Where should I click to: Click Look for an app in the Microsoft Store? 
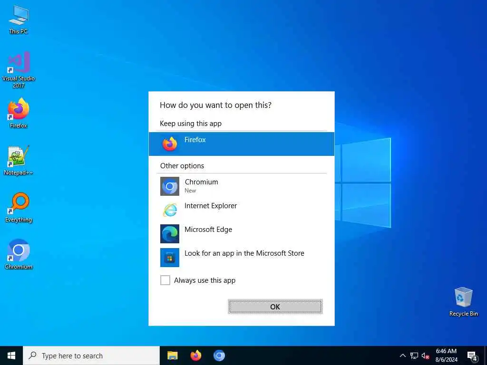point(241,257)
